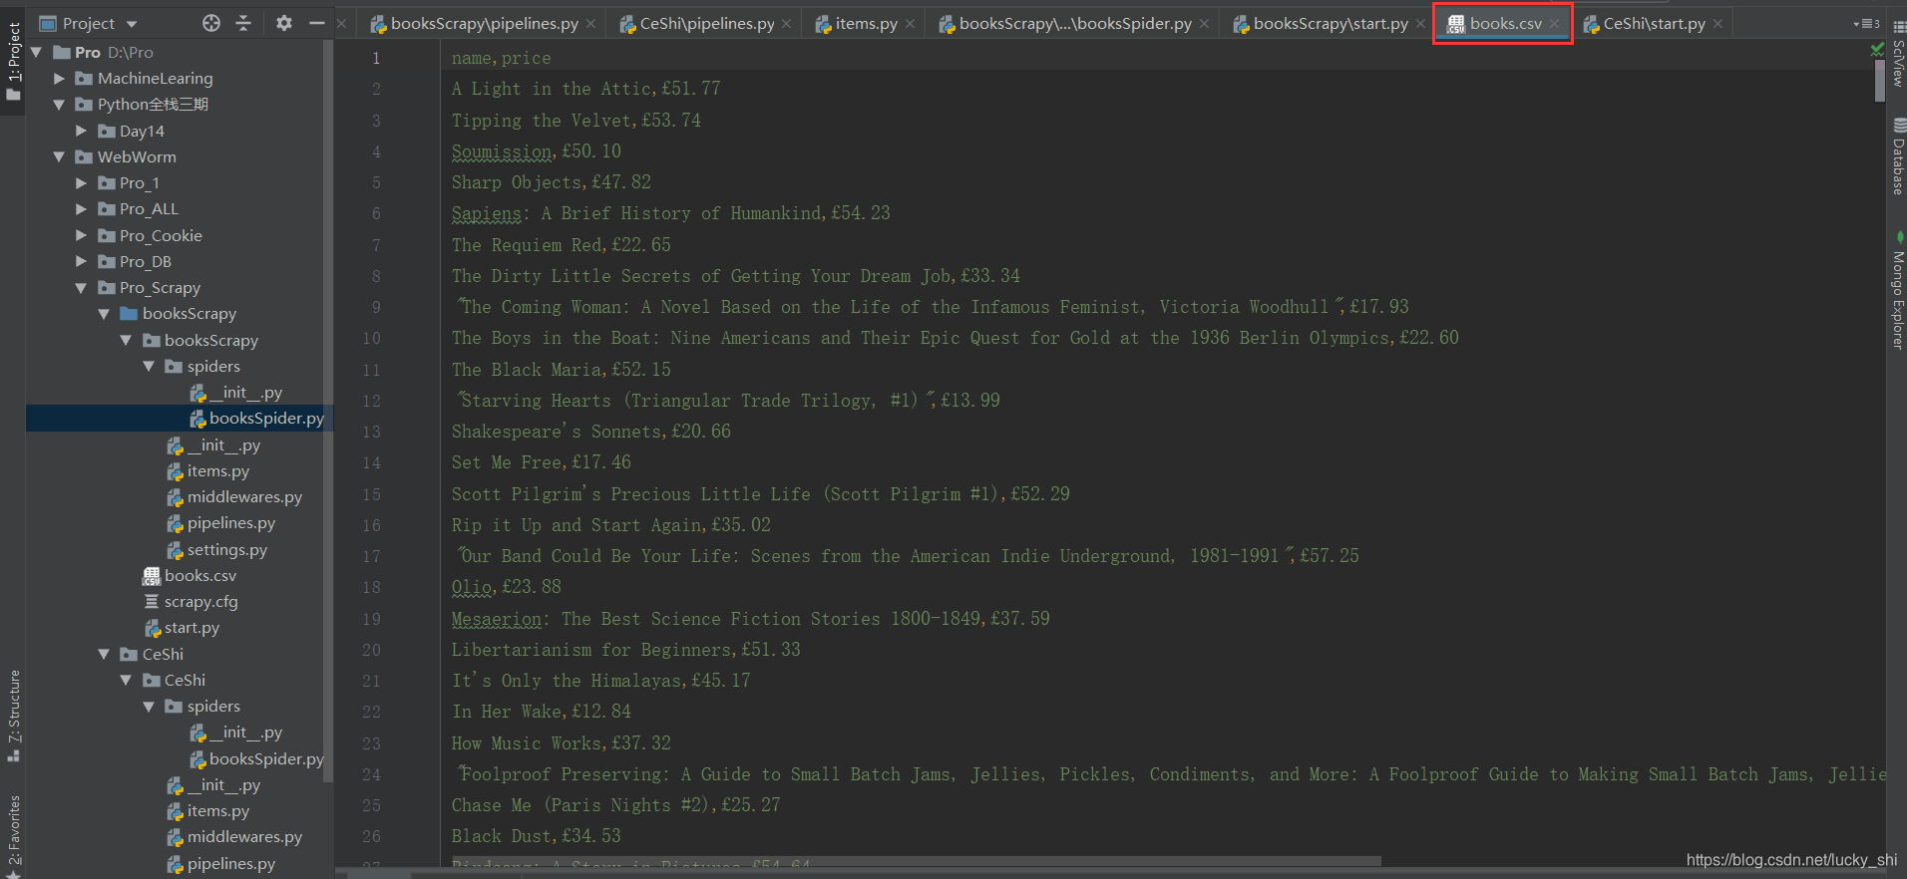
Task: Collapse the WebWorm folder
Action: tap(59, 156)
